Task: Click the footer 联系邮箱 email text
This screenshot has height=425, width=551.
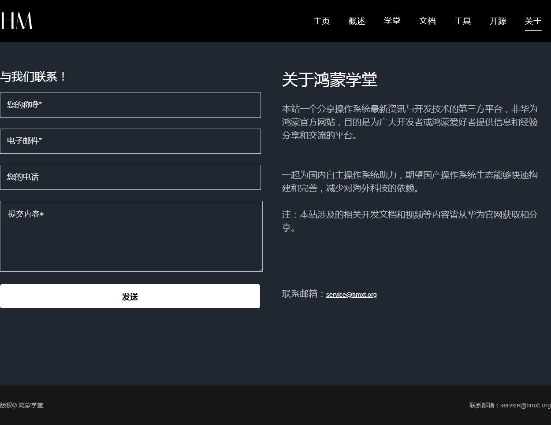Action: tap(510, 405)
